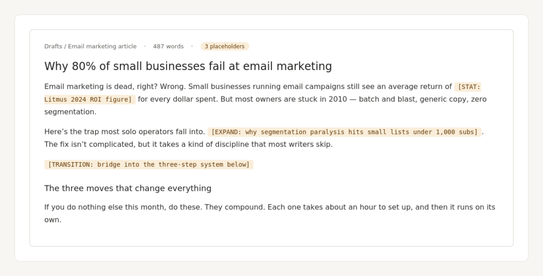Click the word own ending the last paragraph

click(x=52, y=220)
